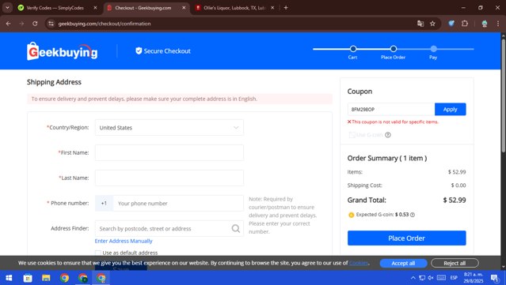Click the Secure Checkout shield icon

139,51
